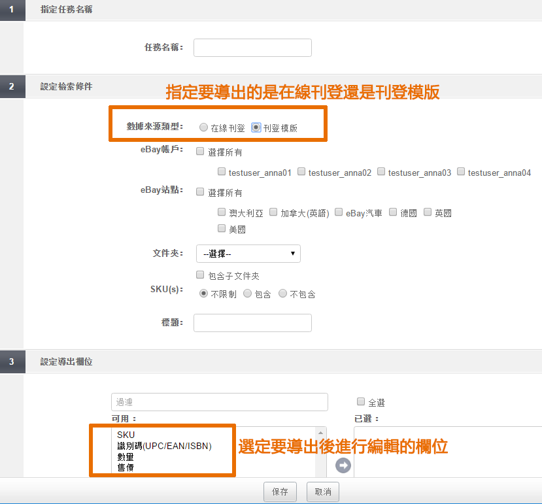Check 選擇所有 for eBay站點
This screenshot has height=504, width=542.
pos(200,192)
